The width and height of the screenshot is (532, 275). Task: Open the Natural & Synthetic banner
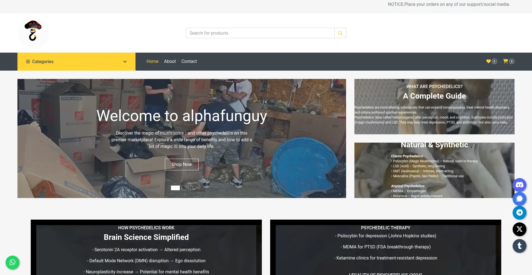click(434, 170)
